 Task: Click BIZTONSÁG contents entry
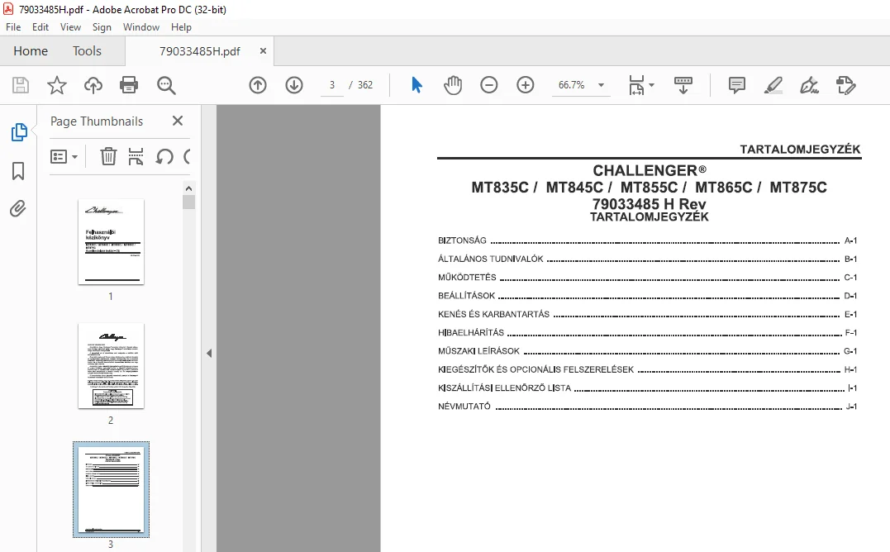pos(647,240)
